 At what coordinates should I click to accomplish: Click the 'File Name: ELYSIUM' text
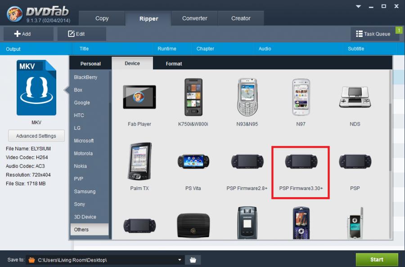[x=28, y=149]
